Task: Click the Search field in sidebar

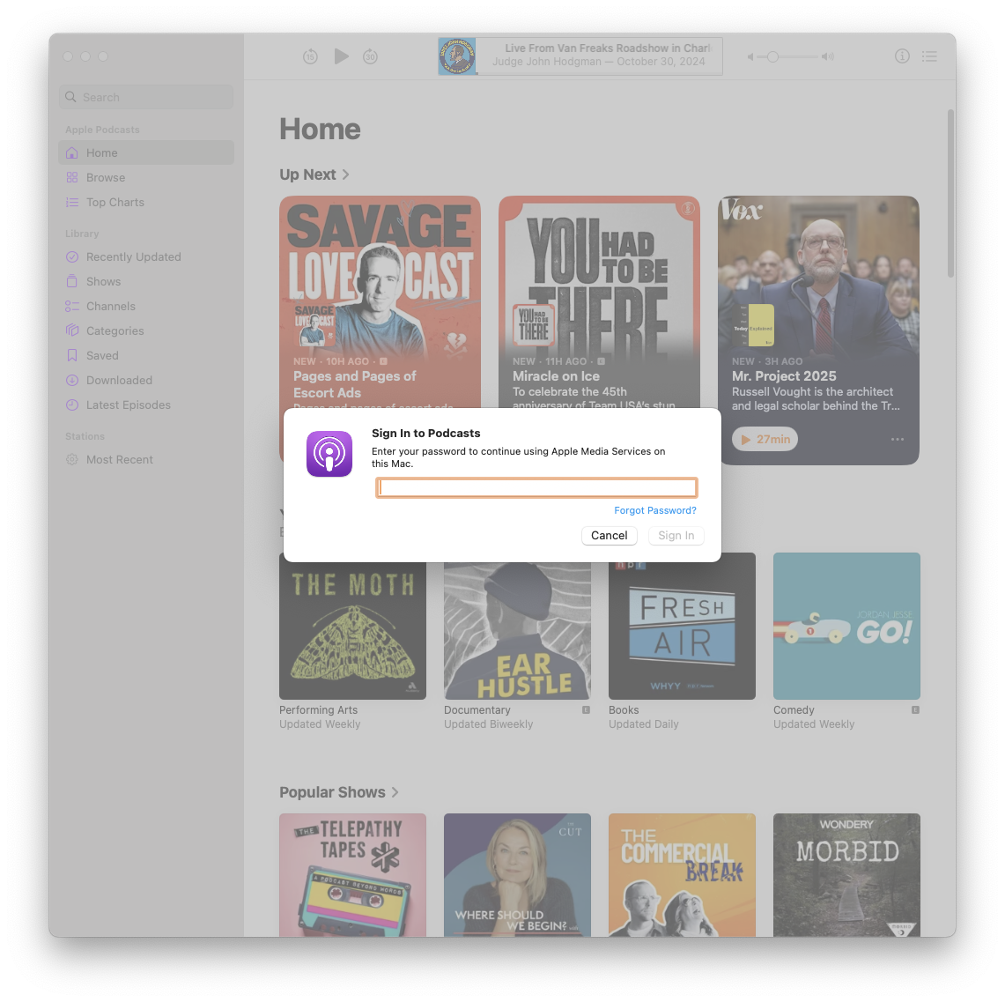Action: (x=146, y=97)
